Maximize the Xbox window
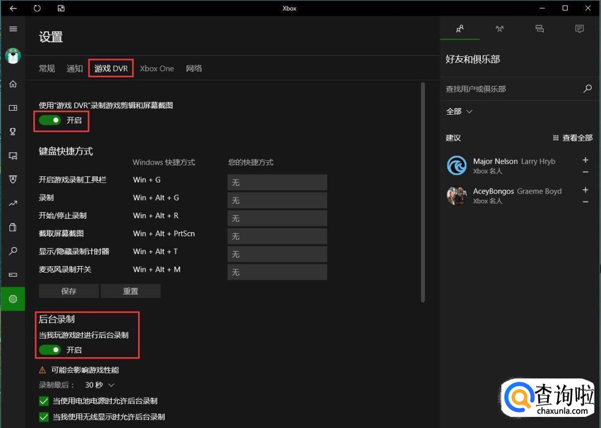This screenshot has height=428, width=601. (x=565, y=8)
